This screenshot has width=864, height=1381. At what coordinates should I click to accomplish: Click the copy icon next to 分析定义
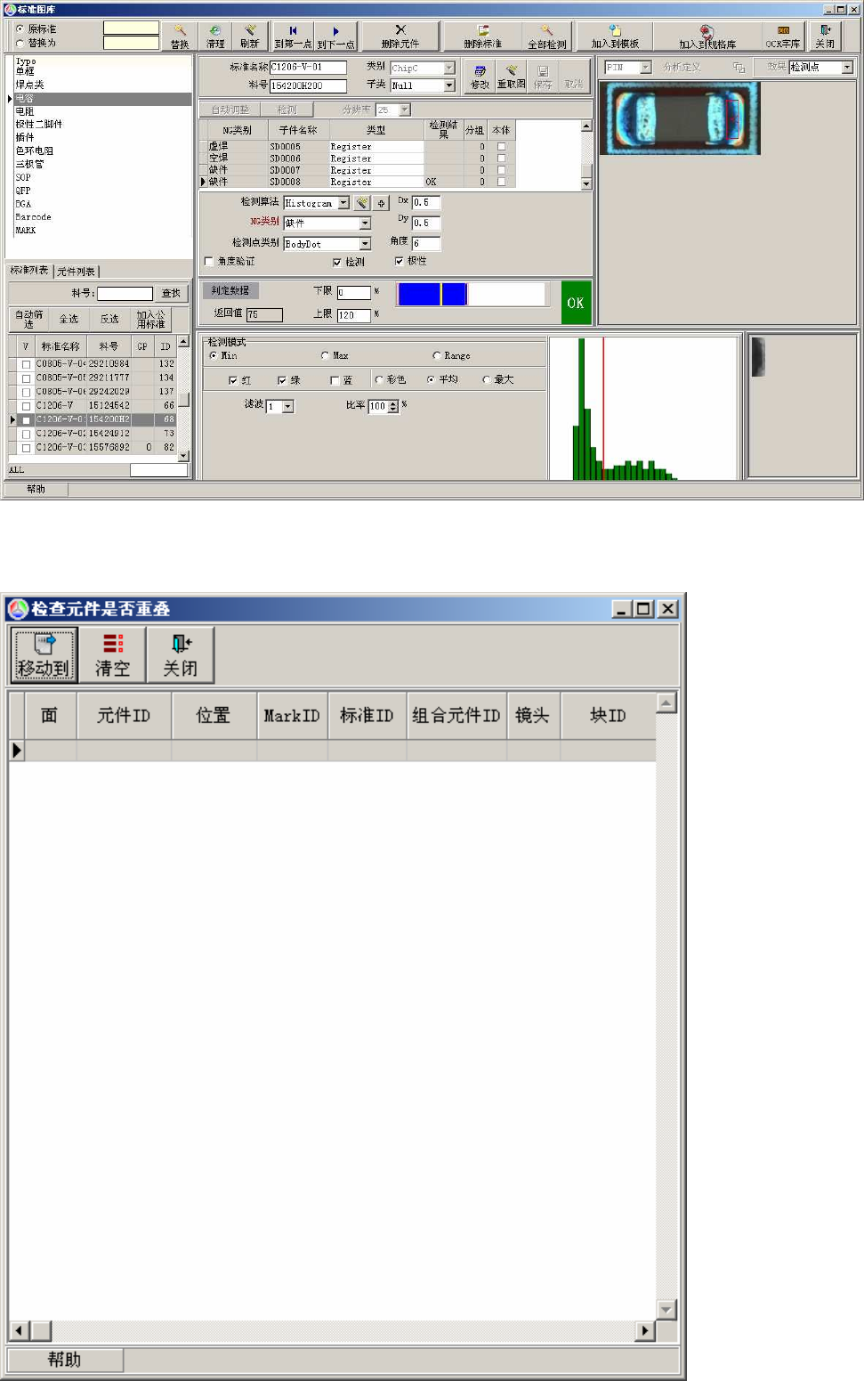(x=739, y=67)
